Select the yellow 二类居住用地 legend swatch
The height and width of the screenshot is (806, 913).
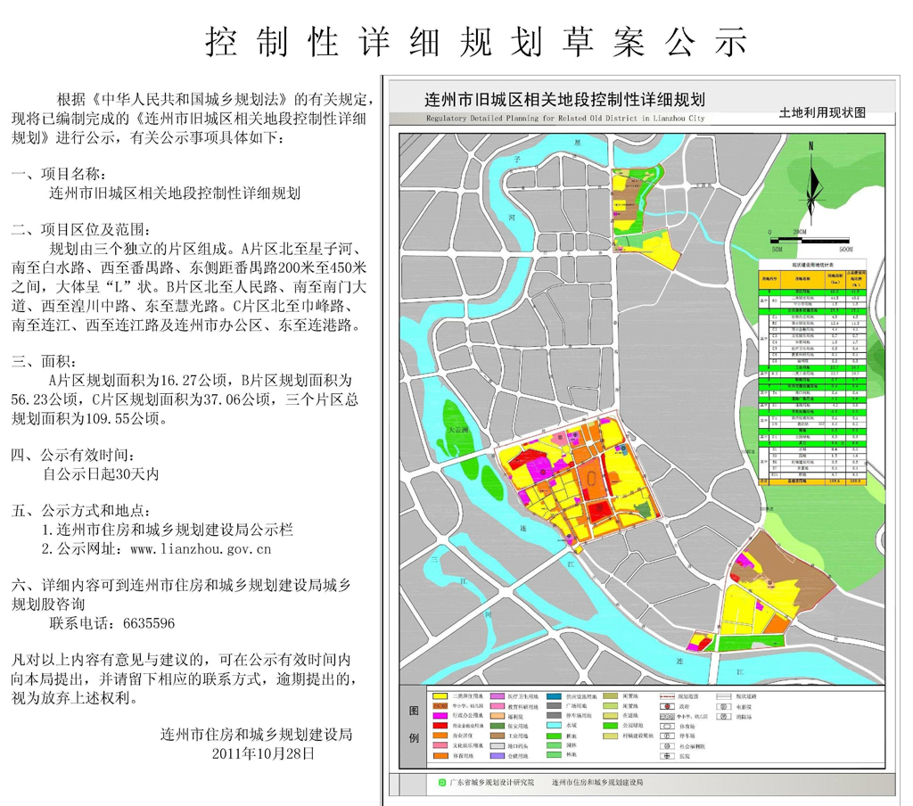pos(440,695)
